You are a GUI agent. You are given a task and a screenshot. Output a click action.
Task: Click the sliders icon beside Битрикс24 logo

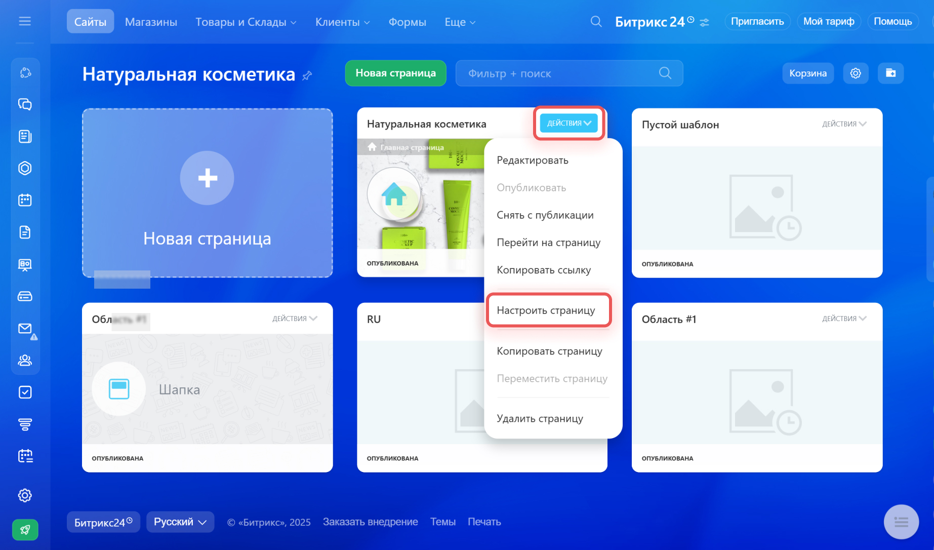point(705,22)
